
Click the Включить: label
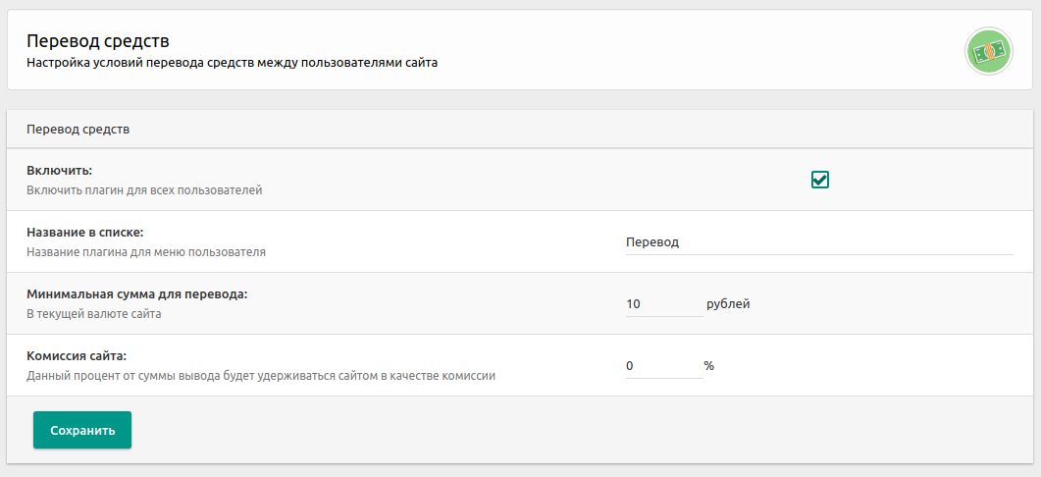pyautogui.click(x=59, y=171)
